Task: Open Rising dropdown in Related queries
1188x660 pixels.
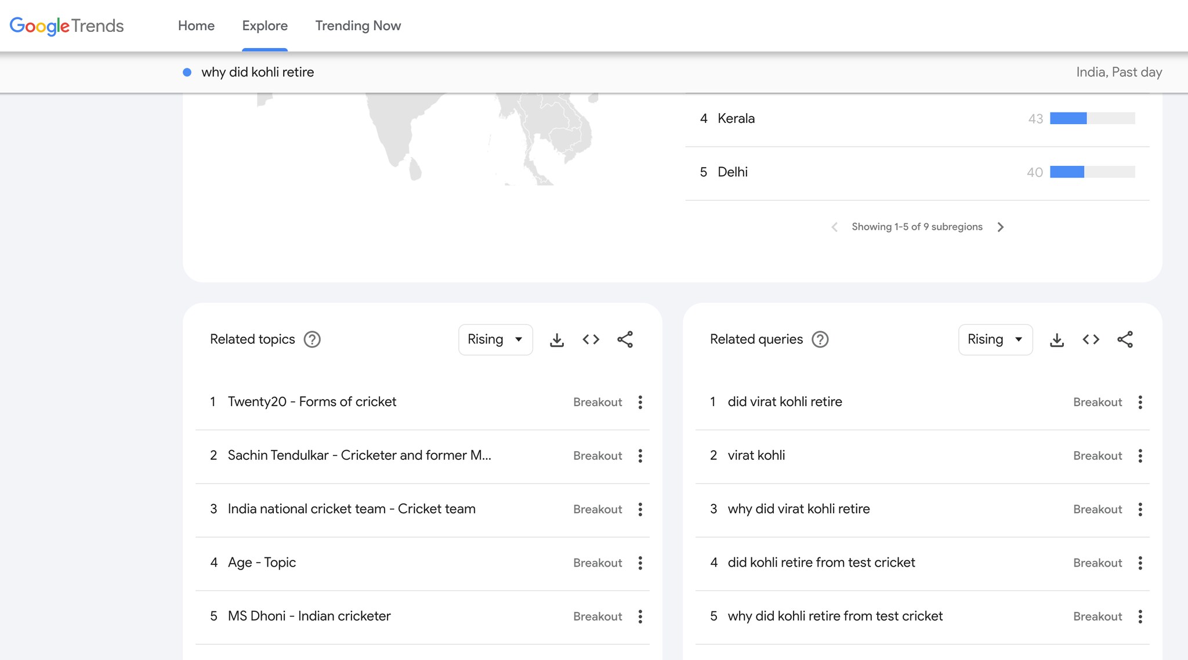Action: pos(995,339)
